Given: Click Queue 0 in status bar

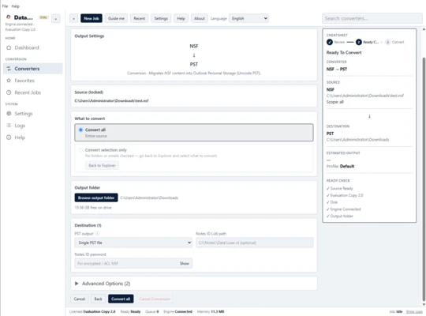Looking at the screenshot, I should pos(152,311).
